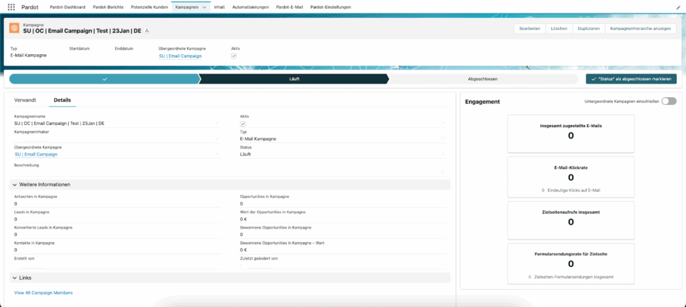This screenshot has height=307, width=686.
Task: Open the Inhalt tab
Action: 219,7
